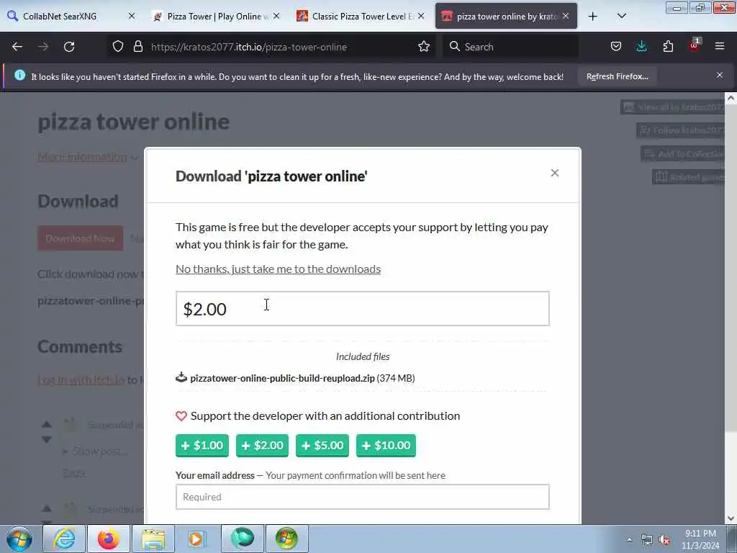
Task: Downvote the first comment arrow
Action: tap(47, 440)
